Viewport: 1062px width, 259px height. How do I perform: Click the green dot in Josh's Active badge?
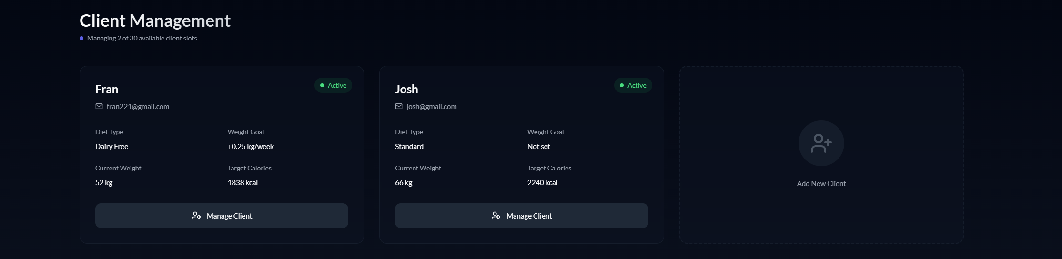tap(622, 85)
